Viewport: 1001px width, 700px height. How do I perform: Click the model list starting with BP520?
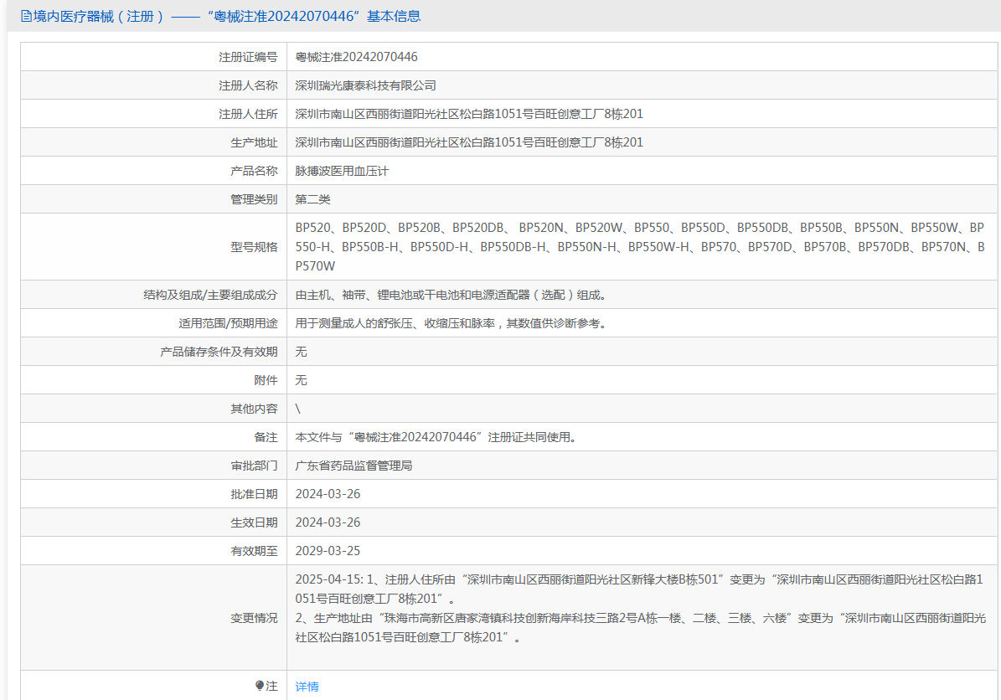point(640,247)
